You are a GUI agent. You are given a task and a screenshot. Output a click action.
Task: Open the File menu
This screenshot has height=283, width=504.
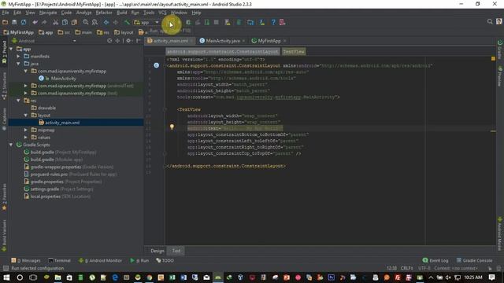(x=6, y=13)
